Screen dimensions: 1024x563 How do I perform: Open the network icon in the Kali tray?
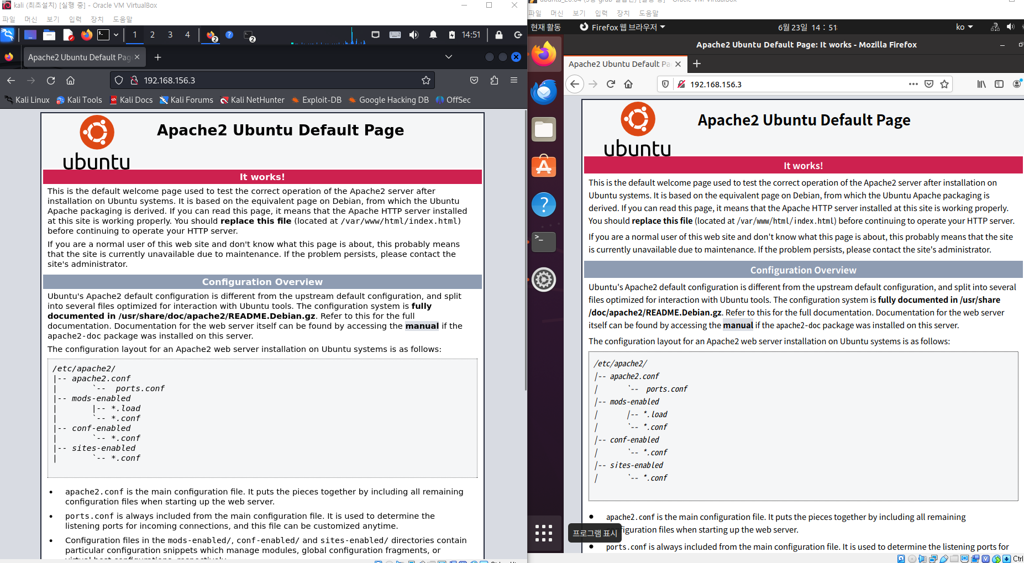point(376,35)
